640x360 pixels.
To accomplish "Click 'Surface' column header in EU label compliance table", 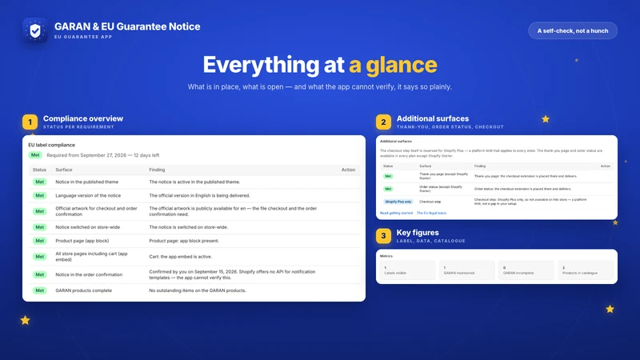I will click(64, 170).
